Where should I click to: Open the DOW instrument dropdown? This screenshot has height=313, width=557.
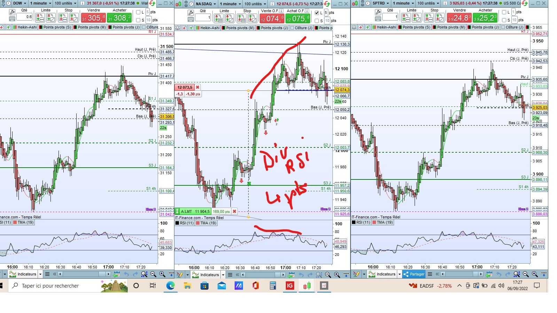[x=19, y=3]
